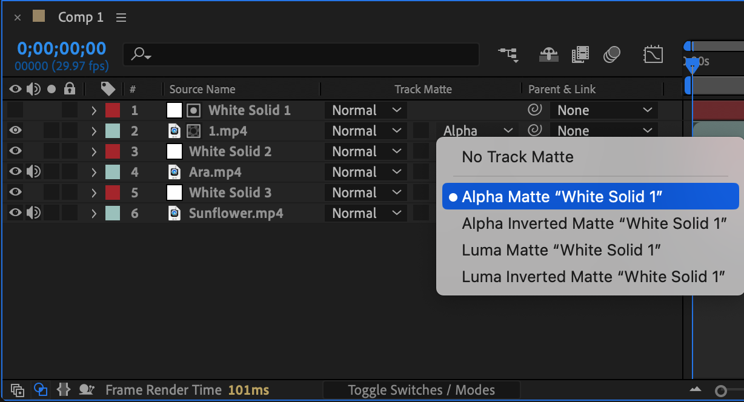Screen dimensions: 744x402
Task: Click the Layer Switches pane icon at bottom-left
Action: [18, 390]
